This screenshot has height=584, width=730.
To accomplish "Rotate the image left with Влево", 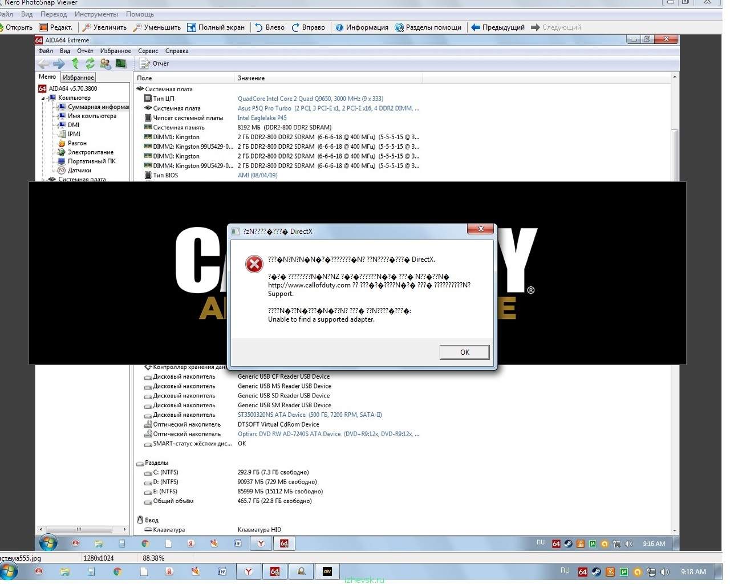I will pos(269,27).
